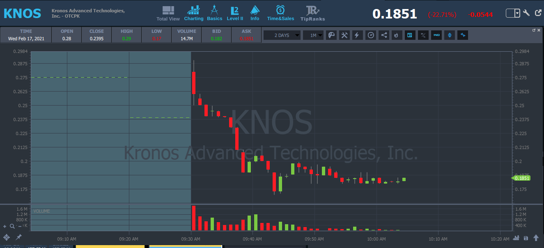Viewport: 544px width, 248px height.
Task: Open the layout selector dropdown arrow
Action: pos(517,14)
